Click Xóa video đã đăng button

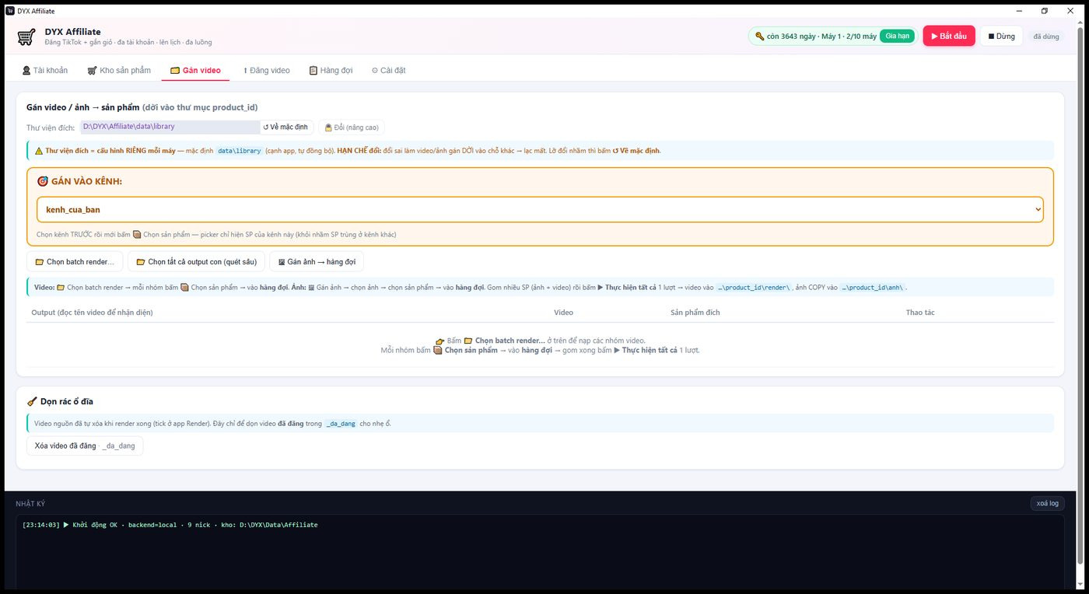point(85,445)
